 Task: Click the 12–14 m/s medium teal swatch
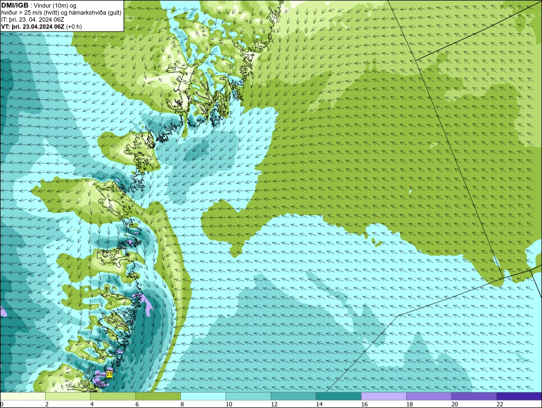click(293, 396)
